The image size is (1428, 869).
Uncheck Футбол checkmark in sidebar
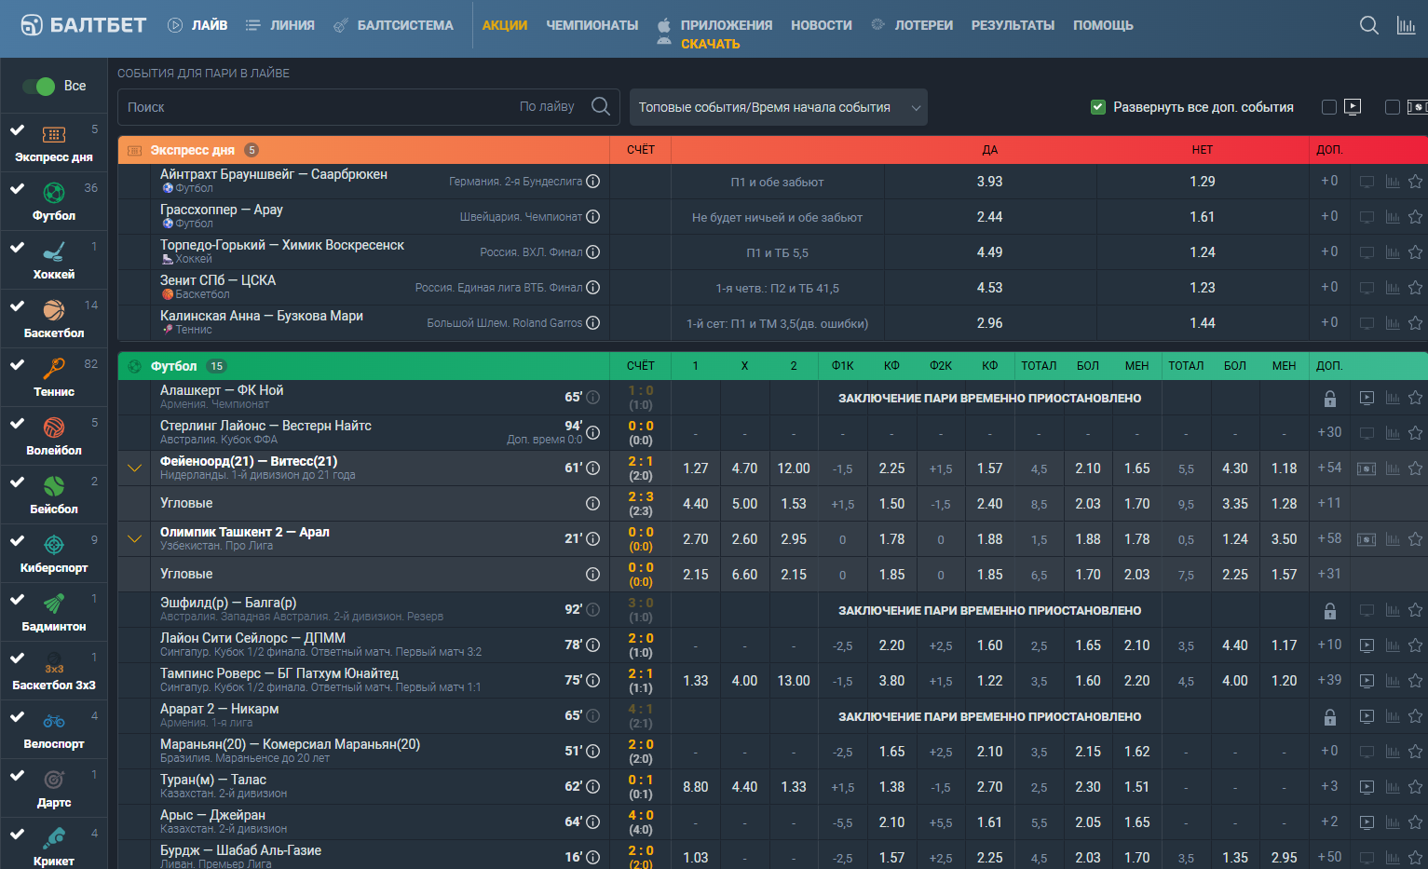17,188
